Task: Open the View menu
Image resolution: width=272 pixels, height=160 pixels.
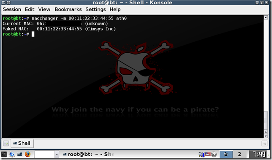Action: pos(44,9)
